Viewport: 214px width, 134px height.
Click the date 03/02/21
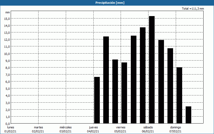click(x=66, y=131)
